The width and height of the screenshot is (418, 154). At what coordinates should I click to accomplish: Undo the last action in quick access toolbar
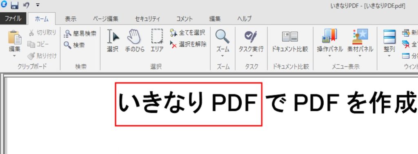pos(26,5)
